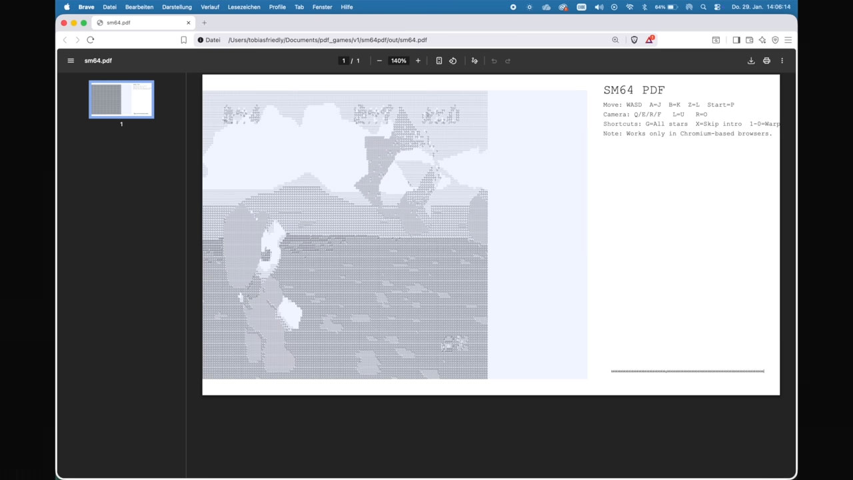Click the page reload button
The height and width of the screenshot is (480, 853).
pyautogui.click(x=91, y=39)
